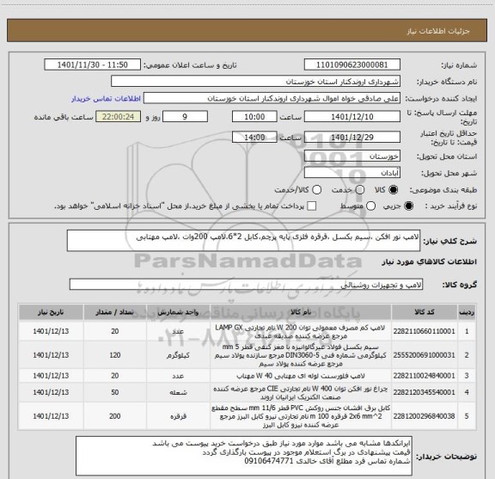Viewport: 495px width, 479px height.
Task: Select the متوسط purchase type radio
Action: (370, 206)
